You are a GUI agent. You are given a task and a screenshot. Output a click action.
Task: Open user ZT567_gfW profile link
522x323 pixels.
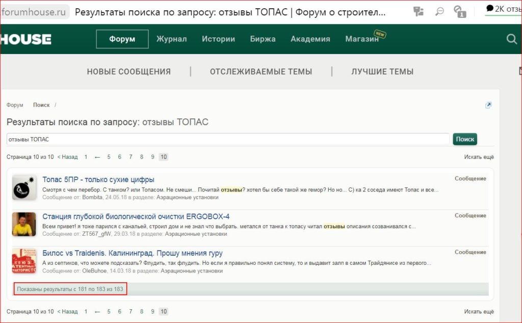coord(96,234)
